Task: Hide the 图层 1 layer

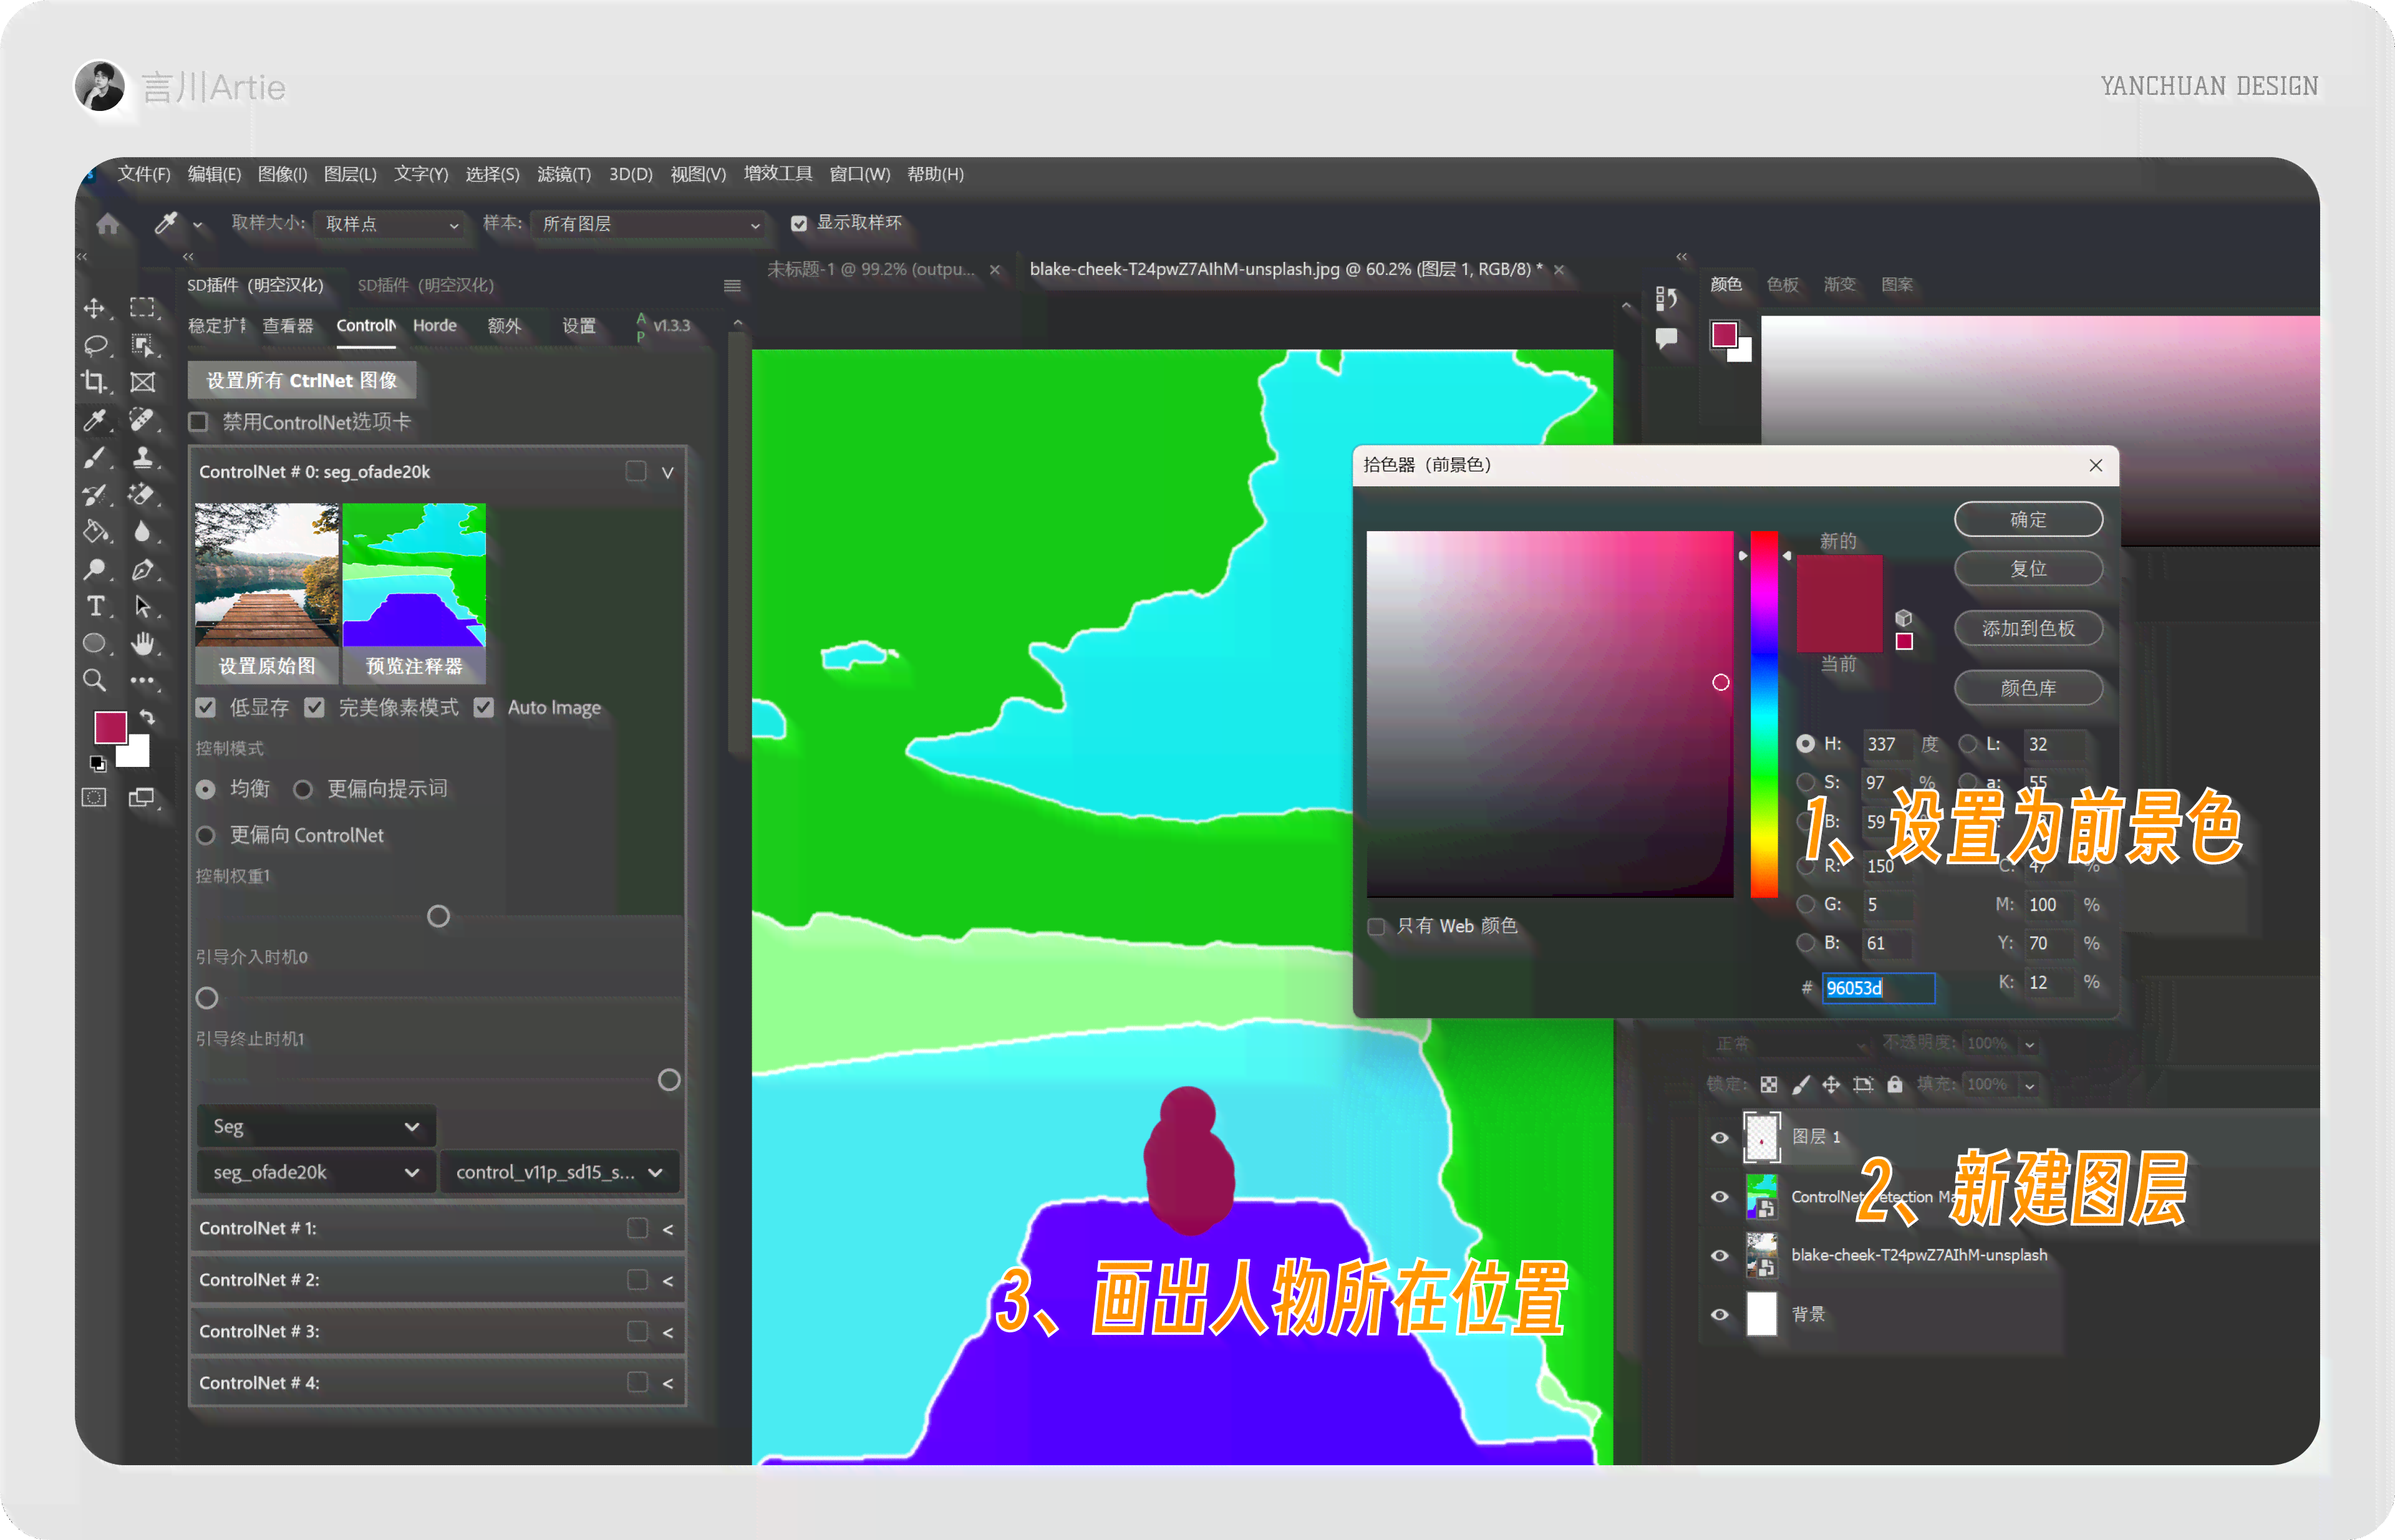Action: [1720, 1137]
